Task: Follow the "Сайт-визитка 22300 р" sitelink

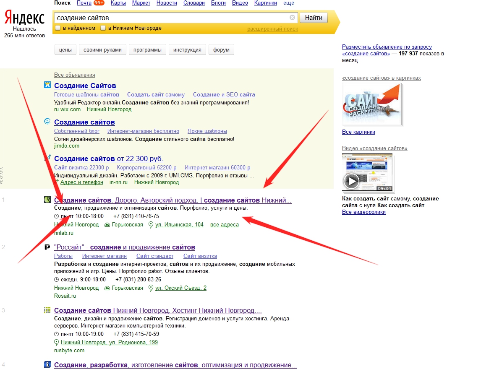Action: tap(81, 168)
